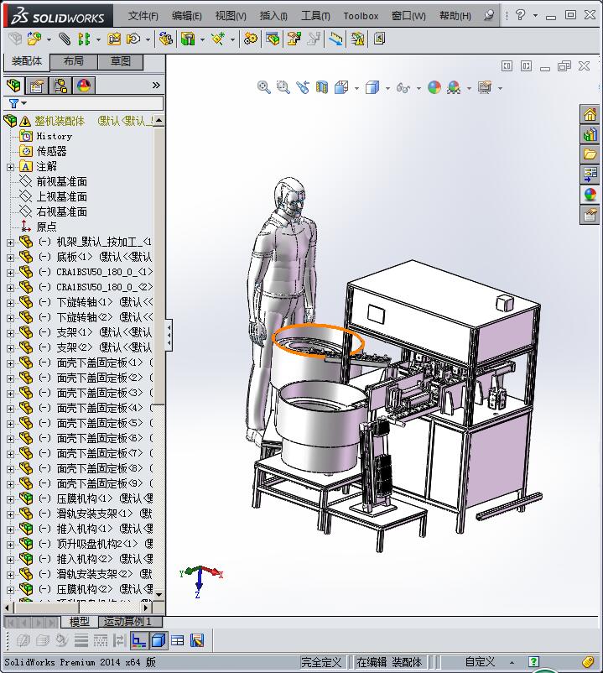Image resolution: width=603 pixels, height=673 pixels.
Task: Expand the 底板<1> tree node
Action: pos(10,258)
